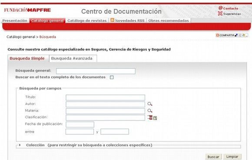
Task: Click the 'Búsqueda' breadcrumb text
Action: (47, 37)
